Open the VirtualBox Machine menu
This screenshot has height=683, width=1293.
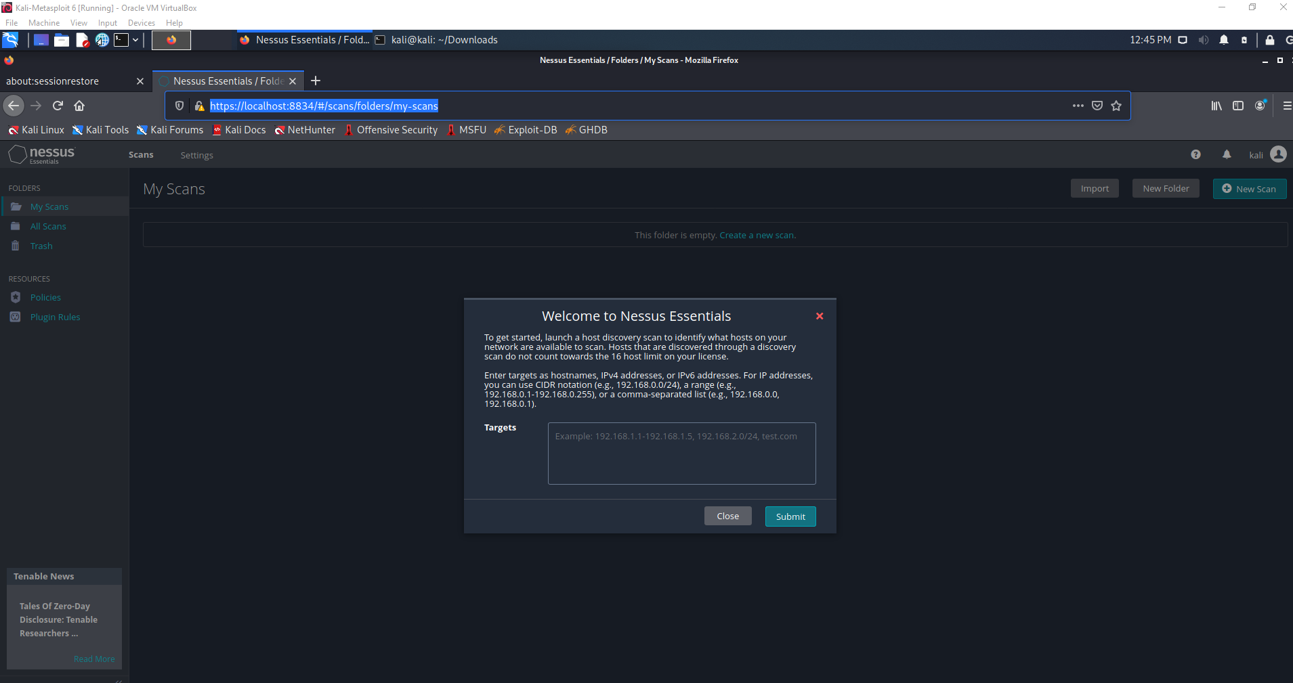(x=44, y=23)
